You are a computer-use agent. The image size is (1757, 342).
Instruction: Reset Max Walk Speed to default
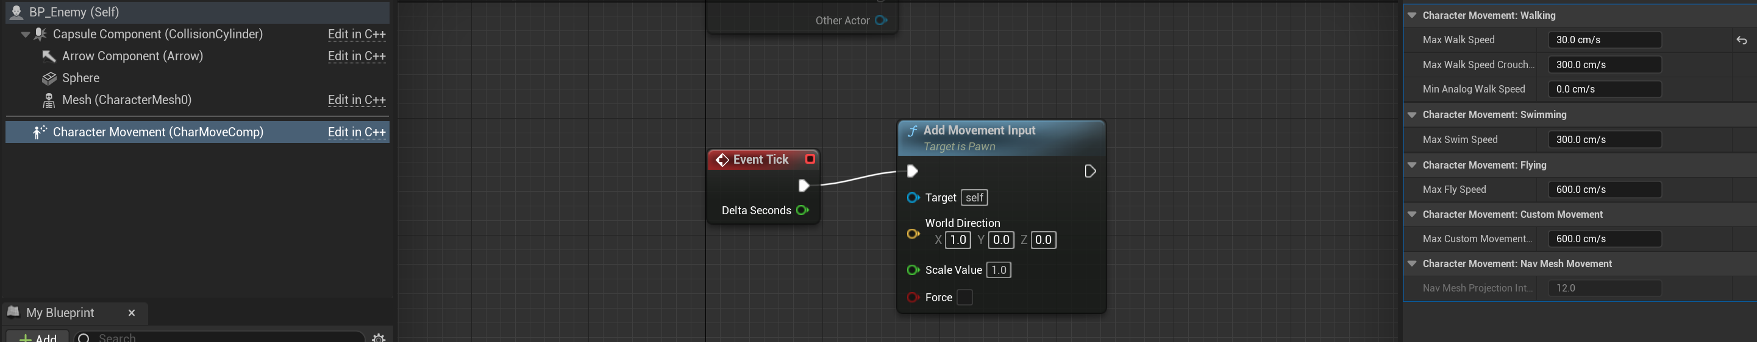coord(1741,40)
